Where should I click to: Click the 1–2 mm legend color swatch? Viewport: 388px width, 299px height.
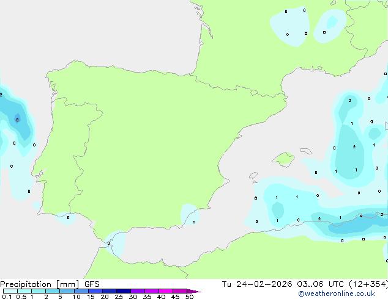point(39,291)
